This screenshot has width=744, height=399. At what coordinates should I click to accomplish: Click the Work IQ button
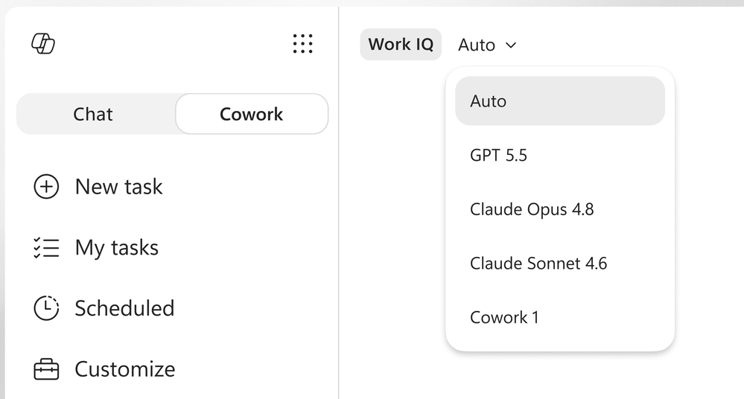(x=401, y=45)
